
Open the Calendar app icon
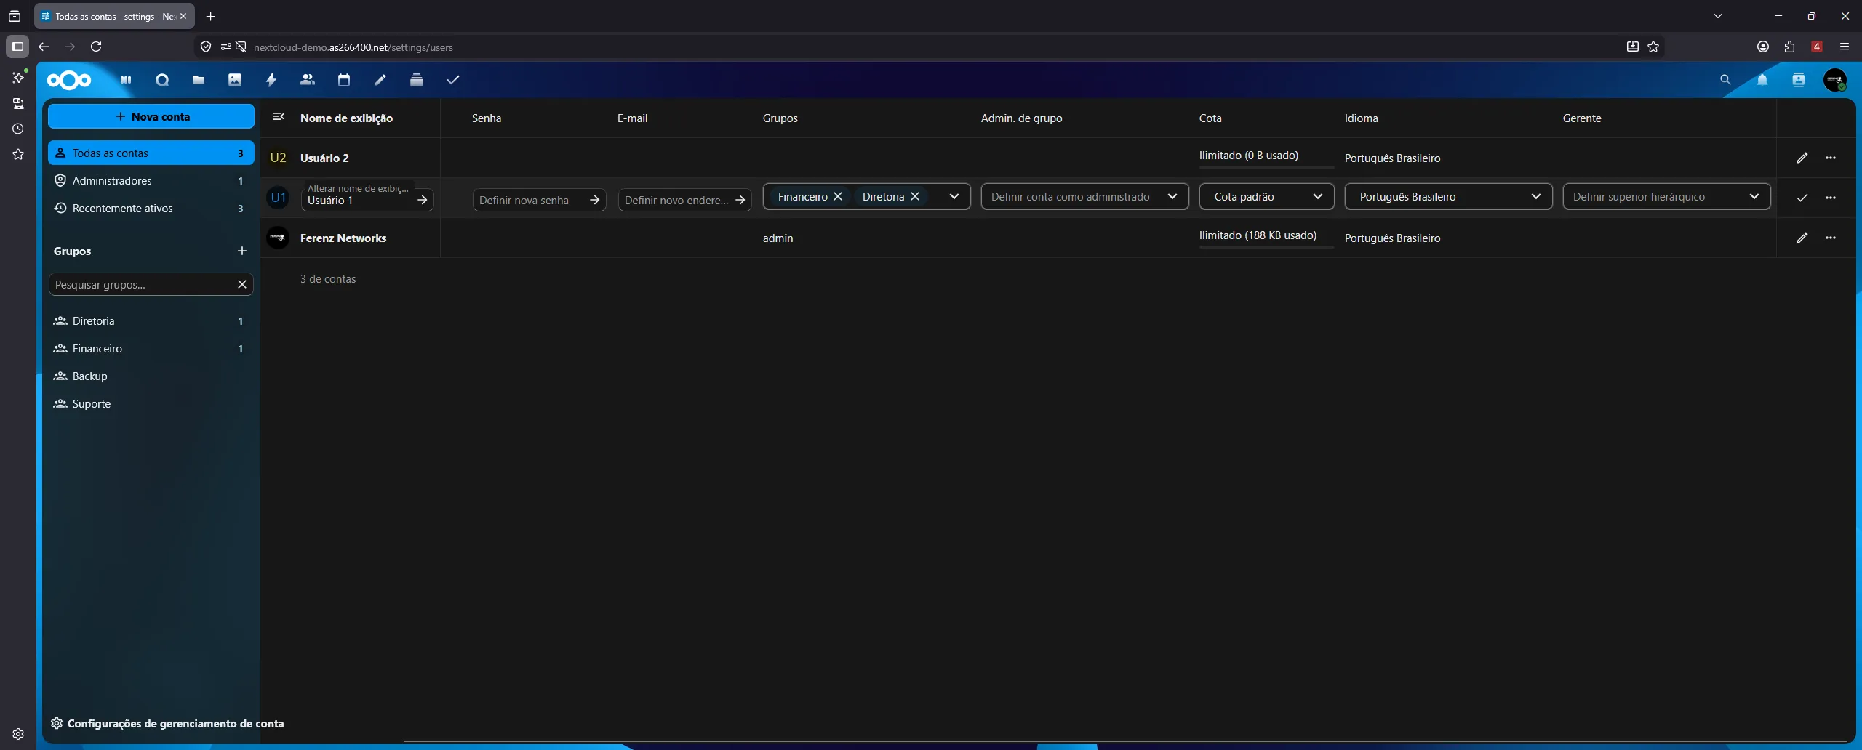pos(344,80)
